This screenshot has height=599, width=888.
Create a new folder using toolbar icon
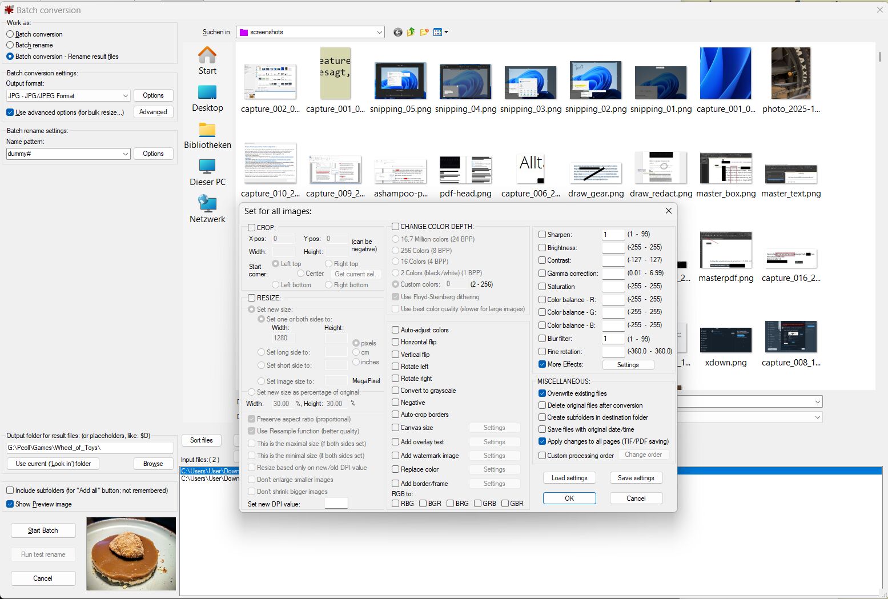[424, 33]
